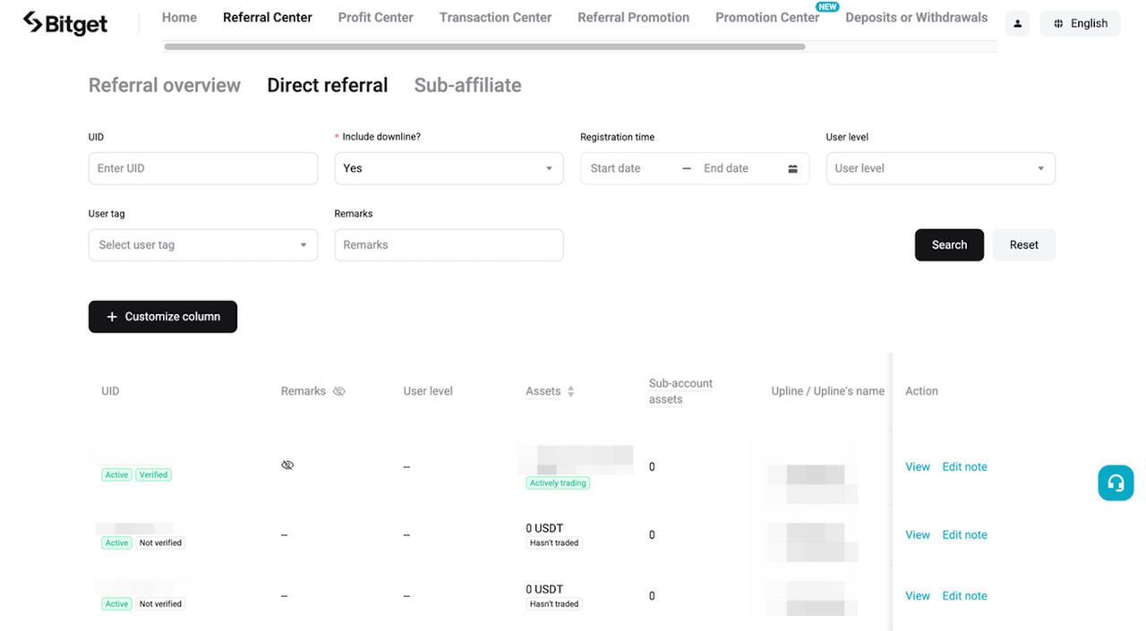Open the Referral Center menu
The height and width of the screenshot is (631, 1146).
point(268,17)
